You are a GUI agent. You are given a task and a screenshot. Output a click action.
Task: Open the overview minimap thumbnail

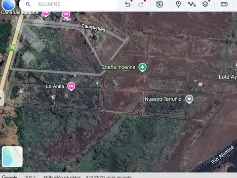point(12,157)
